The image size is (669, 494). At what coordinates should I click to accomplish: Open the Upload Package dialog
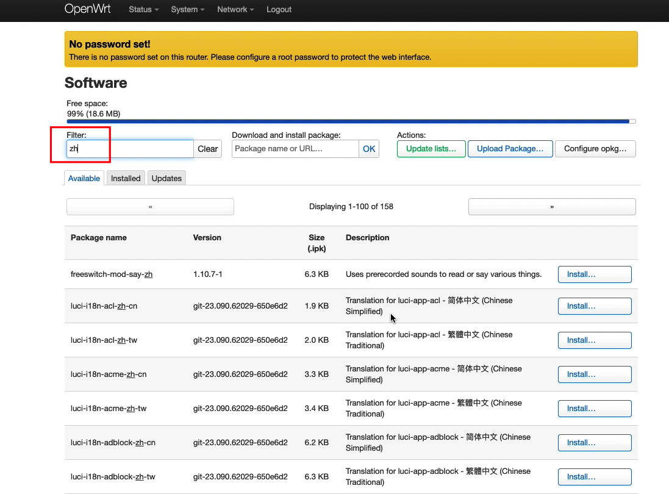coord(510,149)
